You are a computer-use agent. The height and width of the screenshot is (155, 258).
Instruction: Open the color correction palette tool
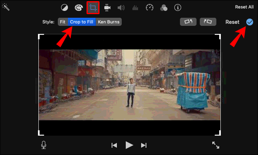79,8
